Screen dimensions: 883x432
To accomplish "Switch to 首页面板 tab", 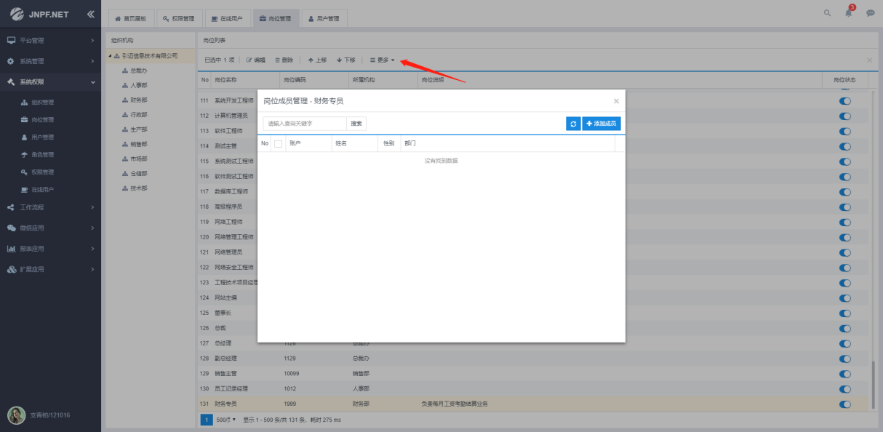I will click(131, 18).
